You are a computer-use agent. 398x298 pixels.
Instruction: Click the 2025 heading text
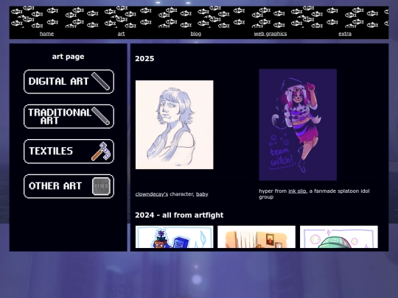click(x=144, y=59)
